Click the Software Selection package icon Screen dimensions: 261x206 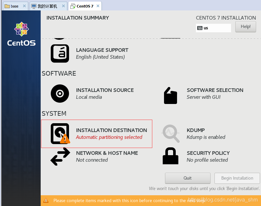(x=171, y=96)
